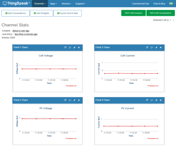
Task: Open Field 3 Chart comment icon
Action: [70, 100]
